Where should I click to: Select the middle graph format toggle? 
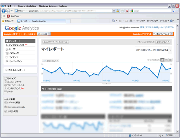tap(166, 60)
